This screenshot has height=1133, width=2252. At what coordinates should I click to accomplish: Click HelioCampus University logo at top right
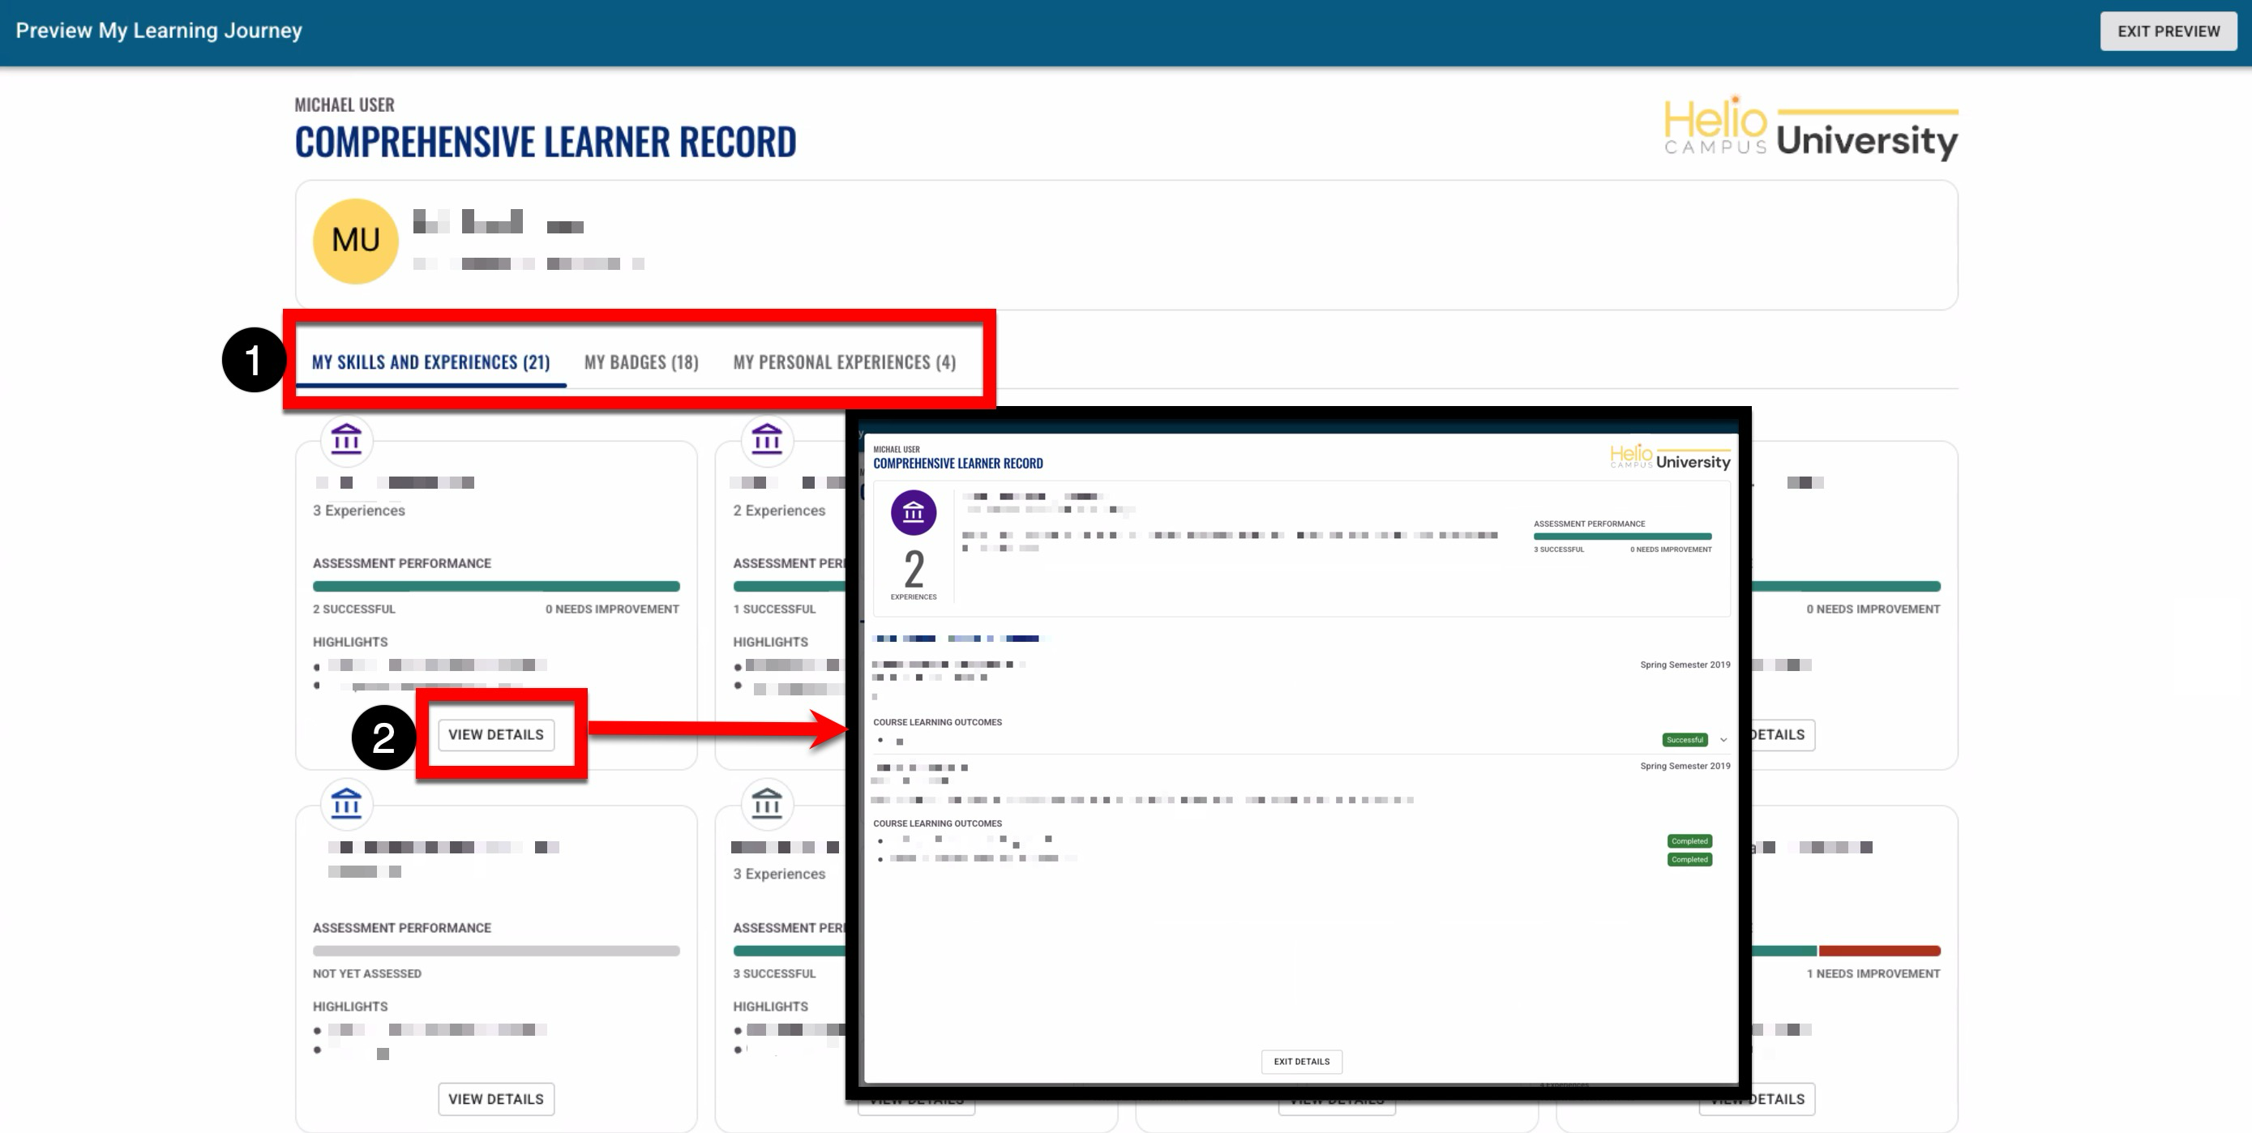click(1809, 130)
